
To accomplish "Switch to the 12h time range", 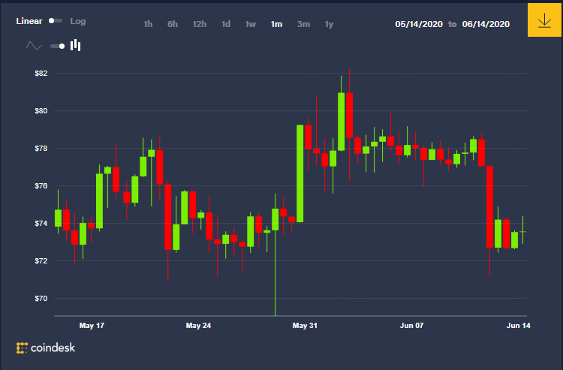I will coord(199,24).
